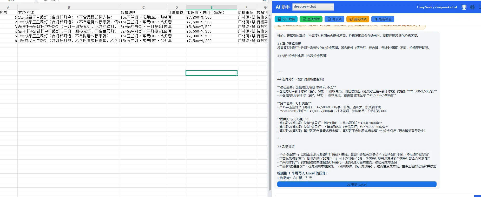Select 规格说明 cell of row 序号 3

click(x=143, y=27)
